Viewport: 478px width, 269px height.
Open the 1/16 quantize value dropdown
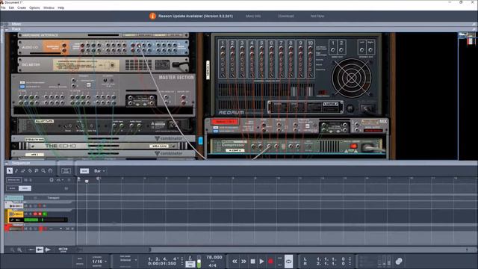(x=99, y=262)
